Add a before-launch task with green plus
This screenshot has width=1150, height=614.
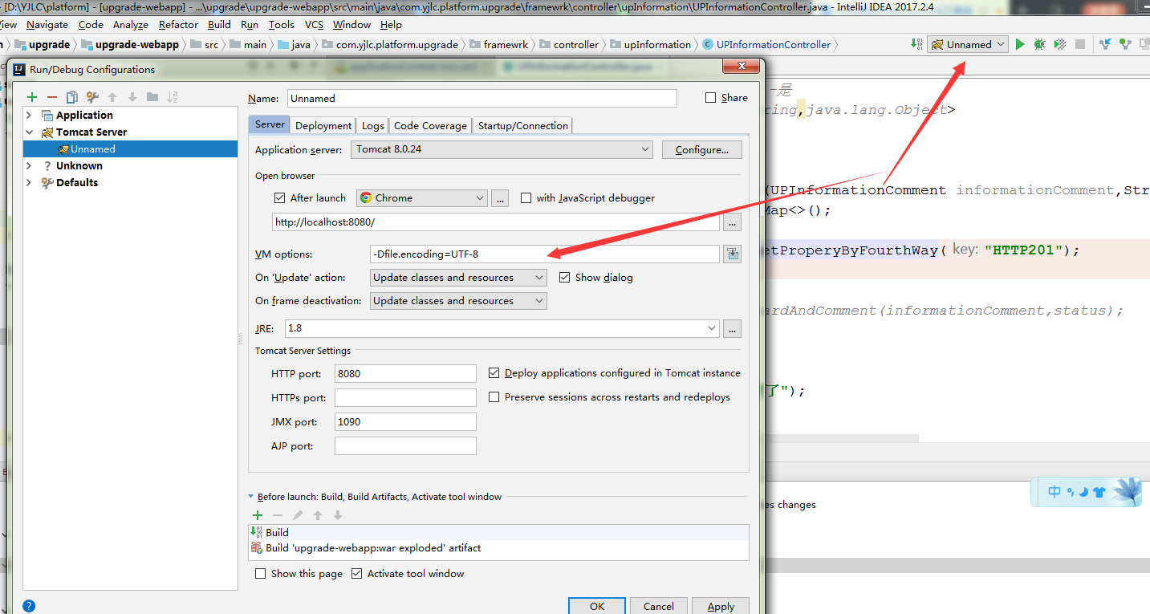258,515
